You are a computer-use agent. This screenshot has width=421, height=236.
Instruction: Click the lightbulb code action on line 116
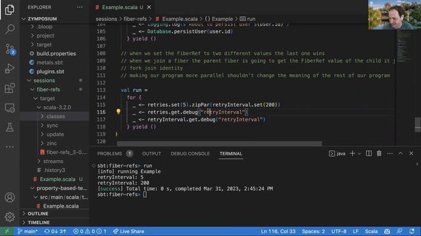pyautogui.click(x=118, y=111)
